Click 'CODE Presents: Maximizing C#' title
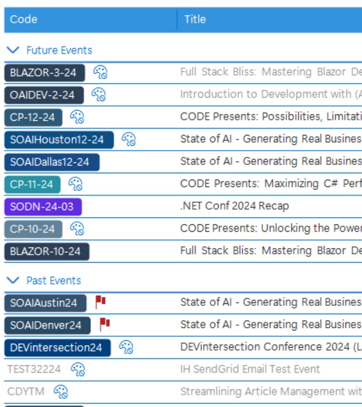Image resolution: width=362 pixels, height=407 pixels. 270,184
